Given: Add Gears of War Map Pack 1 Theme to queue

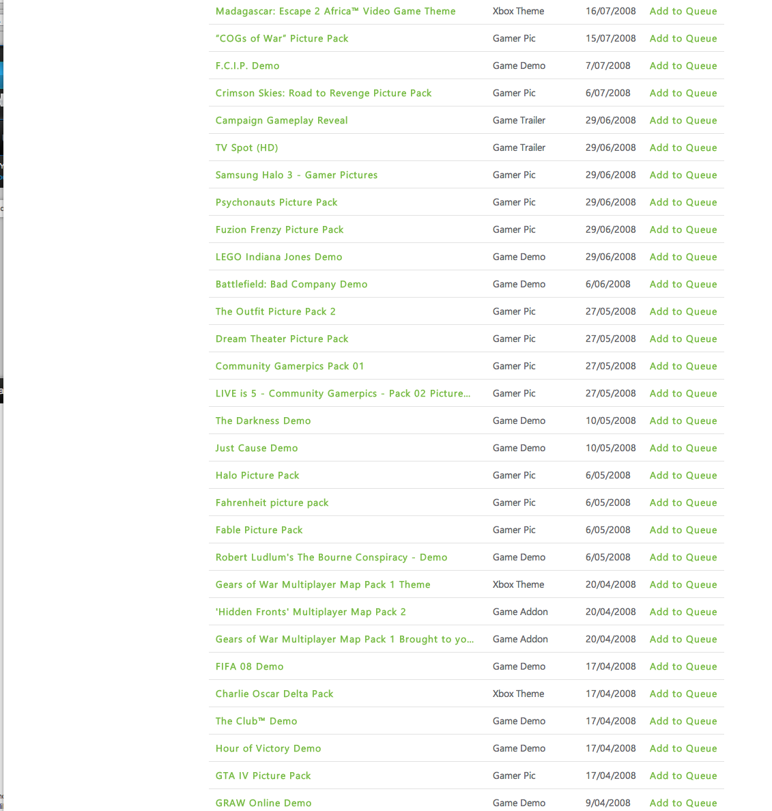Looking at the screenshot, I should click(683, 584).
